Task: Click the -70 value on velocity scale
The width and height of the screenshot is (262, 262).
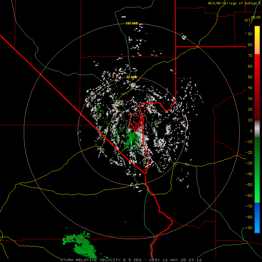Action: pyautogui.click(x=249, y=206)
